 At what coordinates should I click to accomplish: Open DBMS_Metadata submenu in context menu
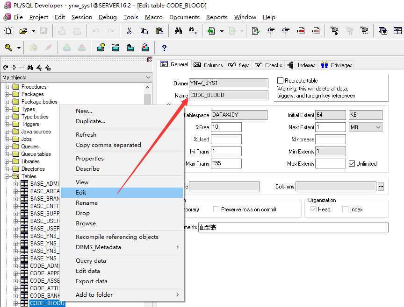pyautogui.click(x=122, y=247)
